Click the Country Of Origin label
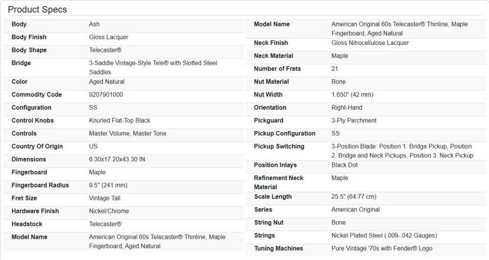Viewport: 489px width, 260px height. [x=37, y=146]
